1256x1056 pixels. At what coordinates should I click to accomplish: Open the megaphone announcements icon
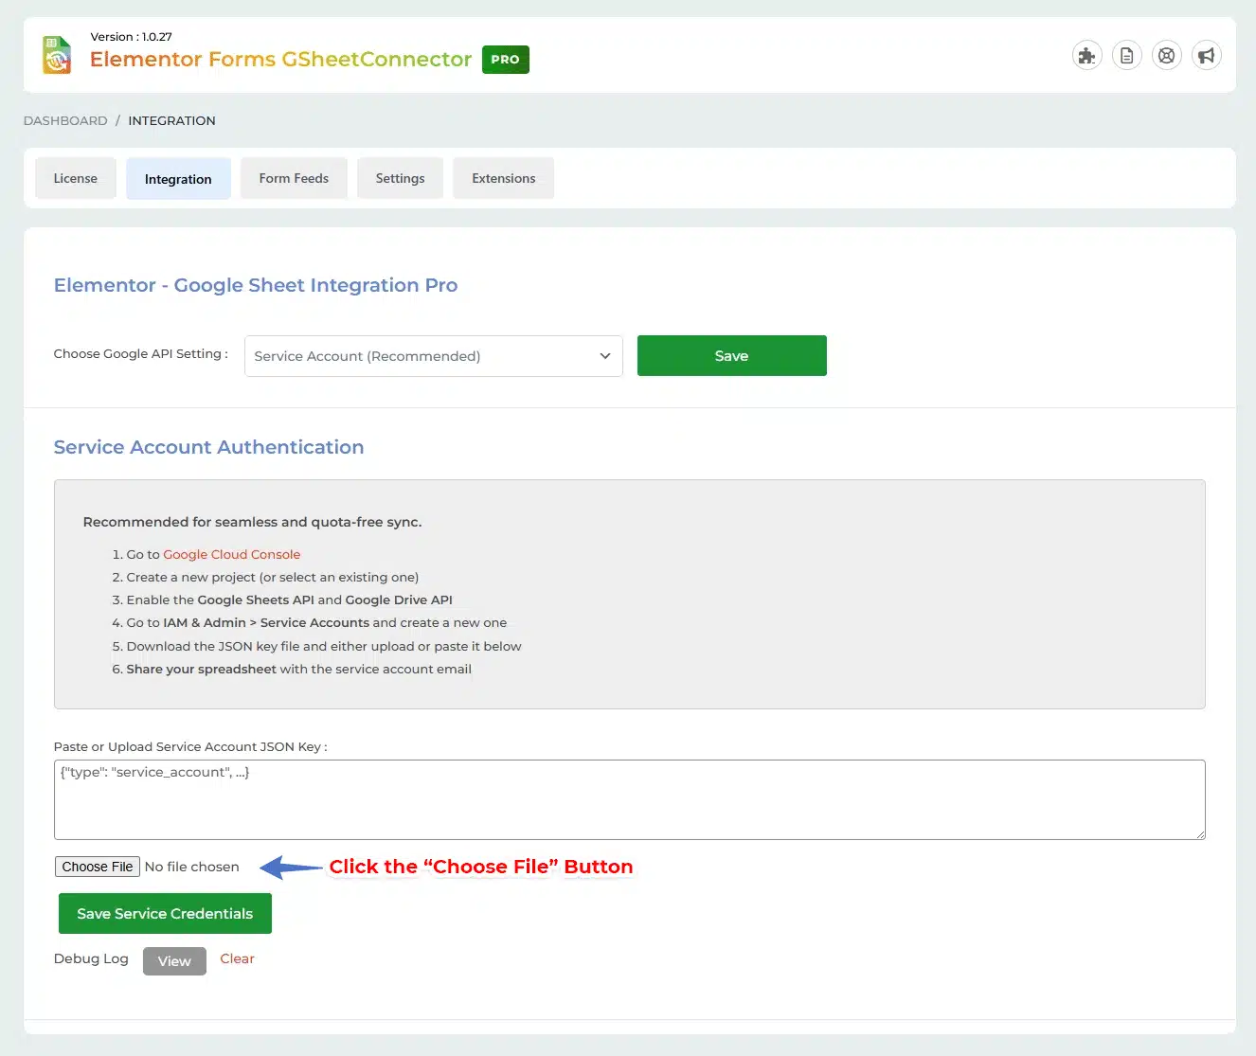coord(1206,56)
